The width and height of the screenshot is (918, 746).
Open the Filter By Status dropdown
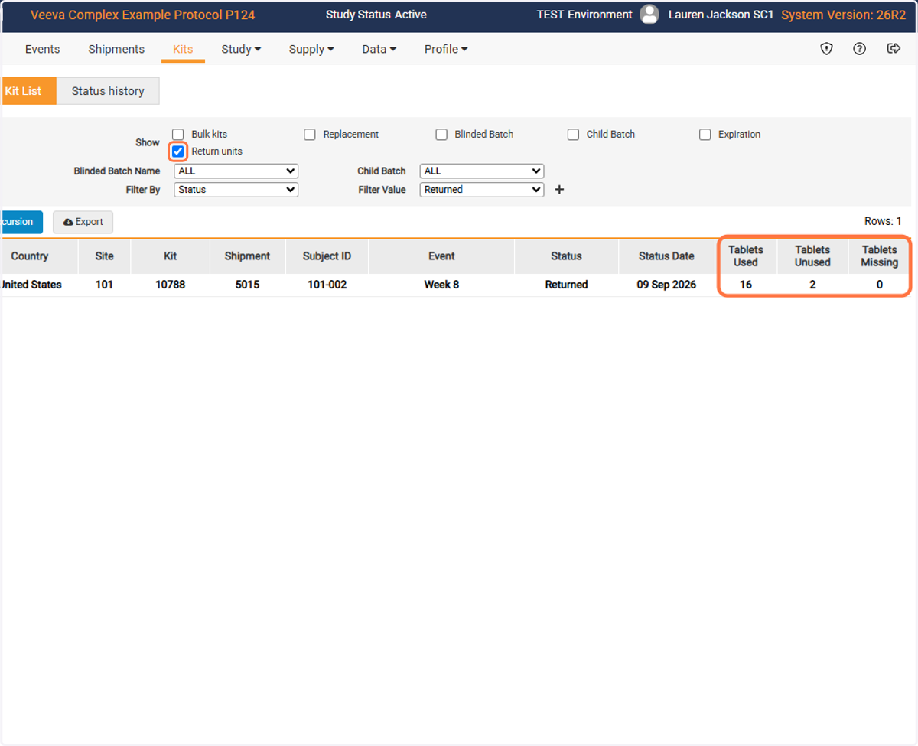236,190
